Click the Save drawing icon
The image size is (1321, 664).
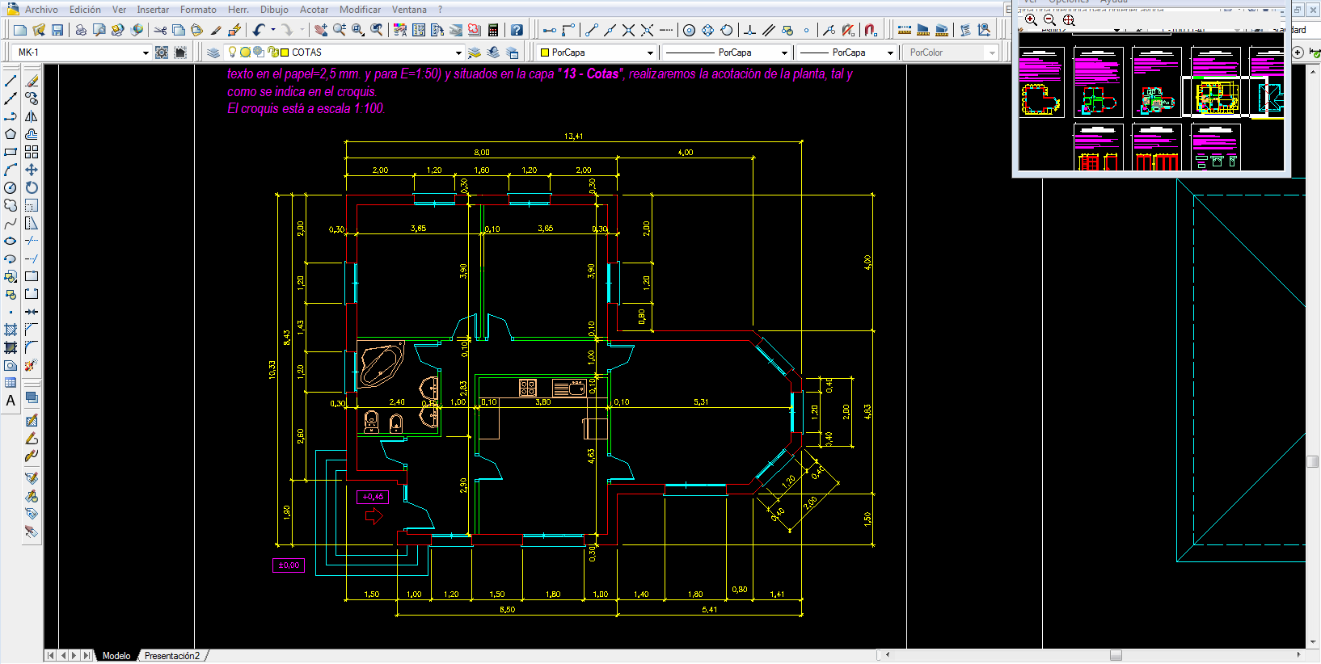(57, 30)
